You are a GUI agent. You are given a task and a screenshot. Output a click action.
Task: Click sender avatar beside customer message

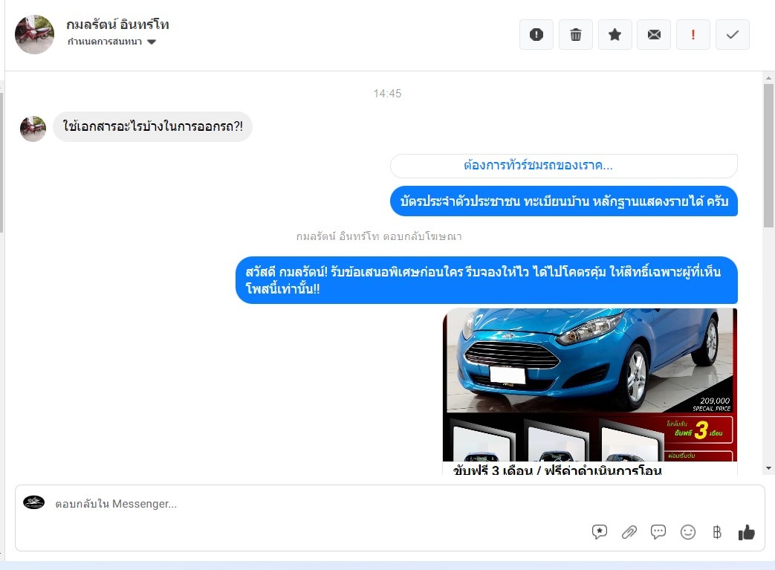(x=33, y=129)
